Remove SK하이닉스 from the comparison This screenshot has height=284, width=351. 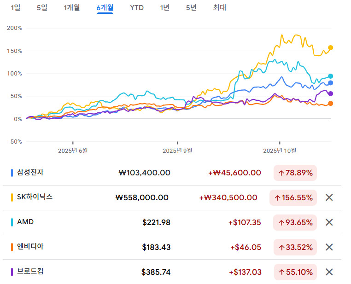pyautogui.click(x=329, y=197)
